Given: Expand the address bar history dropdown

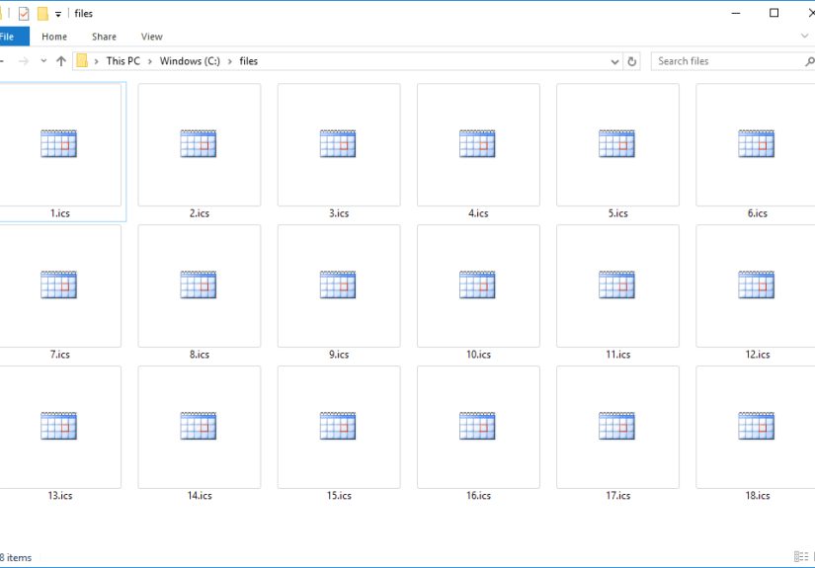Looking at the screenshot, I should (x=614, y=62).
